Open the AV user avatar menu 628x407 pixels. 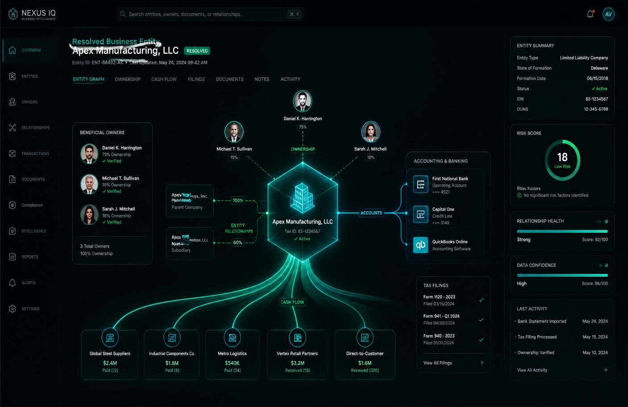pyautogui.click(x=608, y=14)
